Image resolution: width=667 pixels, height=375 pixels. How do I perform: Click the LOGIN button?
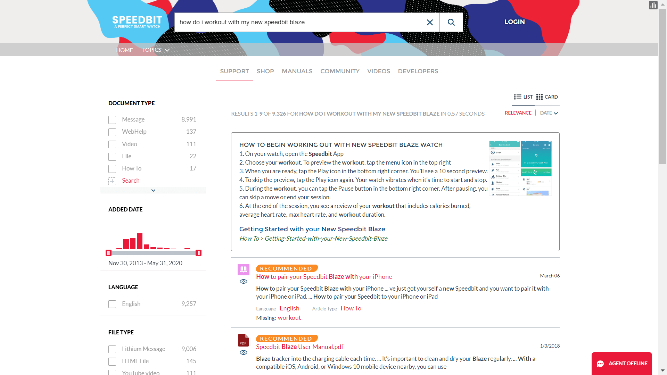(x=514, y=22)
